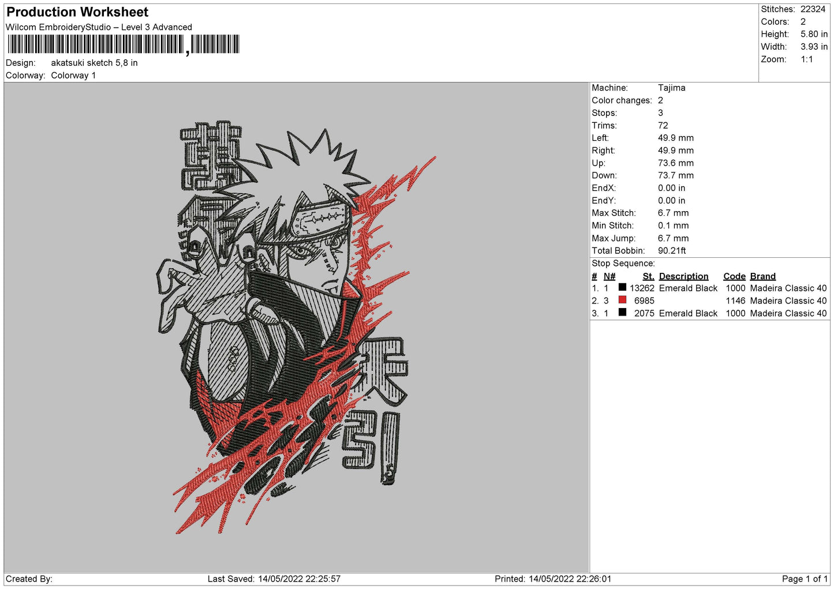834x589 pixels.
Task: Click the N# column header
Action: point(609,276)
